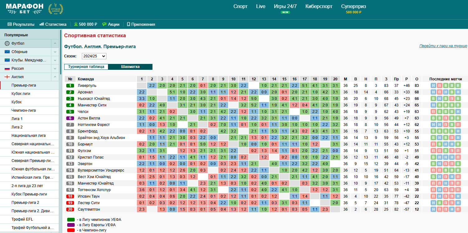Image resolution: width=468 pixels, height=233 pixels.
Task: Click the Россия flag icon
Action: pos(7,69)
